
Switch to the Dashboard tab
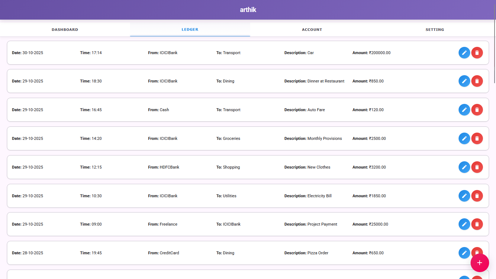(65, 30)
